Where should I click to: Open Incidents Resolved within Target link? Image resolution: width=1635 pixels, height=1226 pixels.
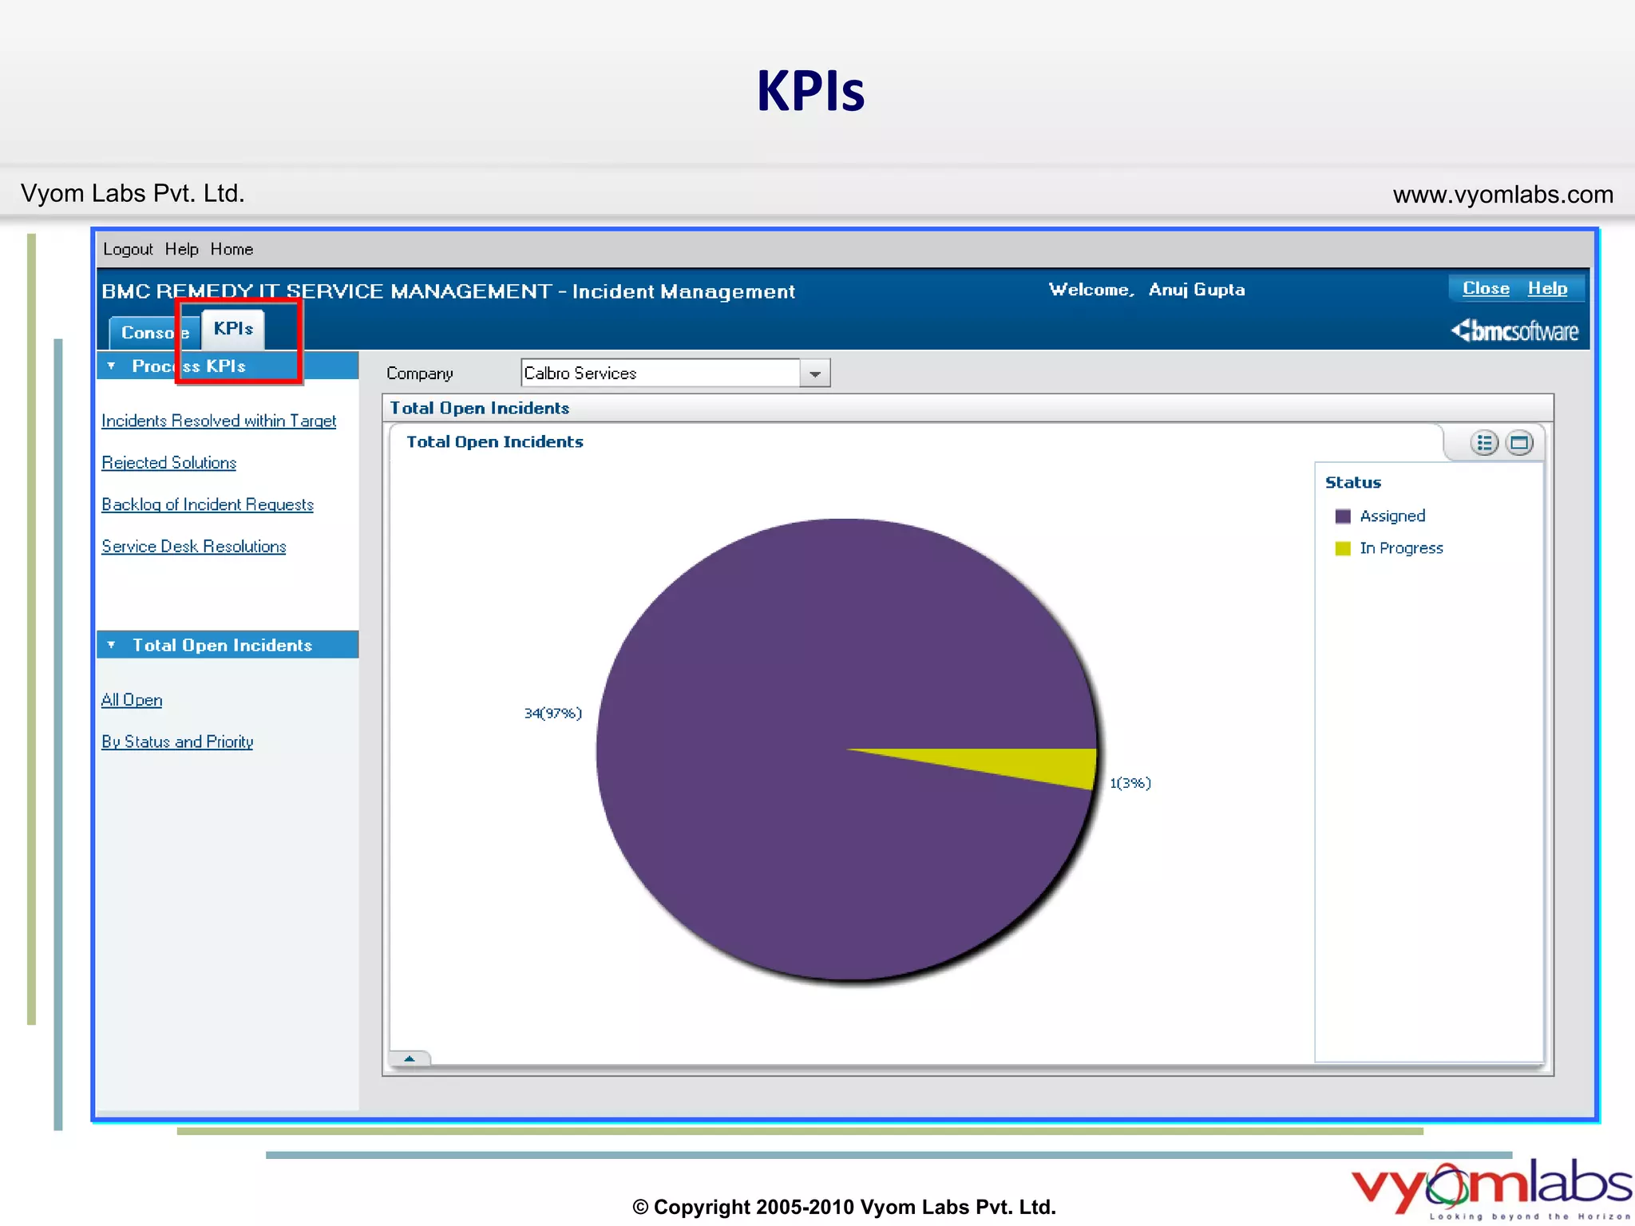coord(219,421)
